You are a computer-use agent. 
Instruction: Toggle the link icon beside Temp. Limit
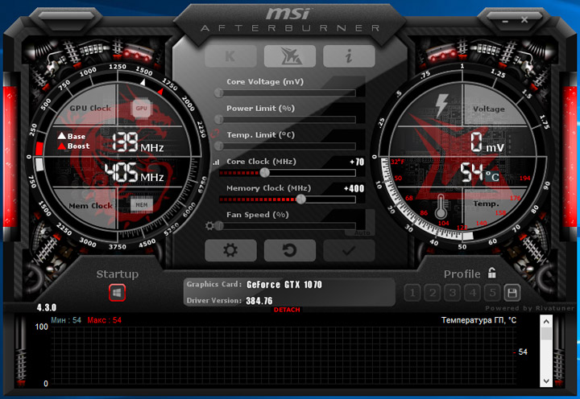[x=215, y=134]
